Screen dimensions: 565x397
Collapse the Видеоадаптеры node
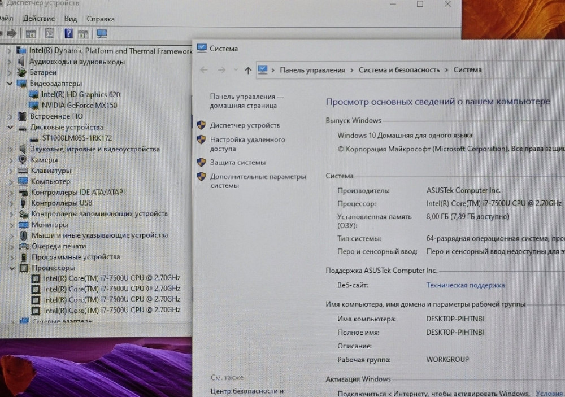(x=10, y=83)
